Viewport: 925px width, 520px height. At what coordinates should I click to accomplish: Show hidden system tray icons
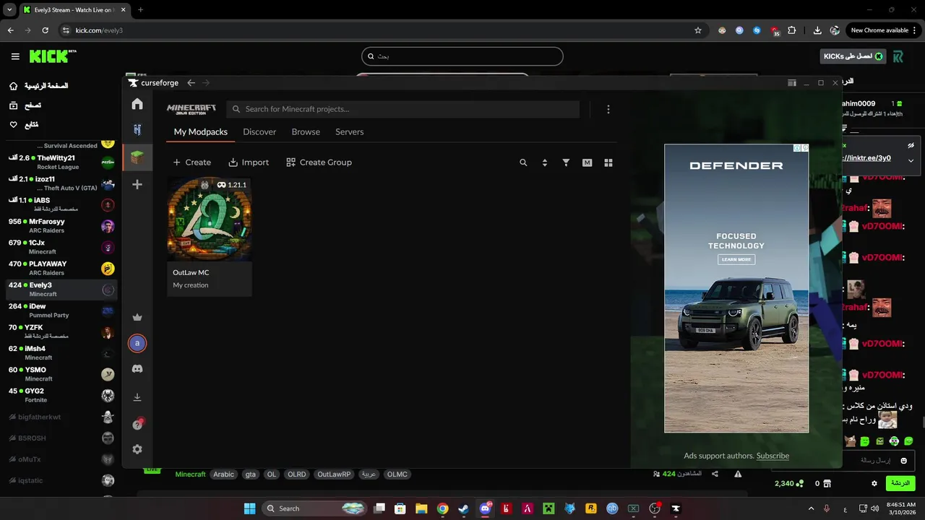click(x=811, y=508)
